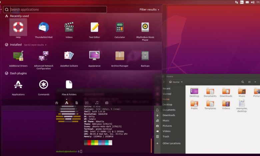Viewport: 260px width, 156px height.
Task: Launch Text Editor from Dash
Action: tap(95, 27)
